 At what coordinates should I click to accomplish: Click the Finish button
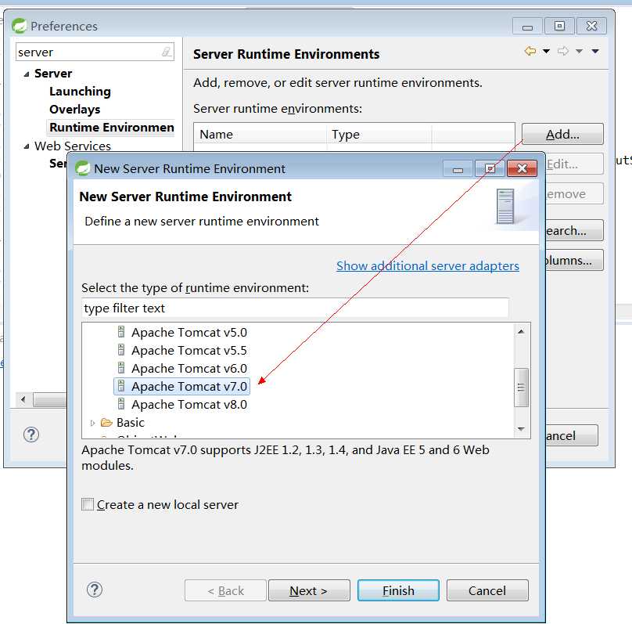(398, 590)
